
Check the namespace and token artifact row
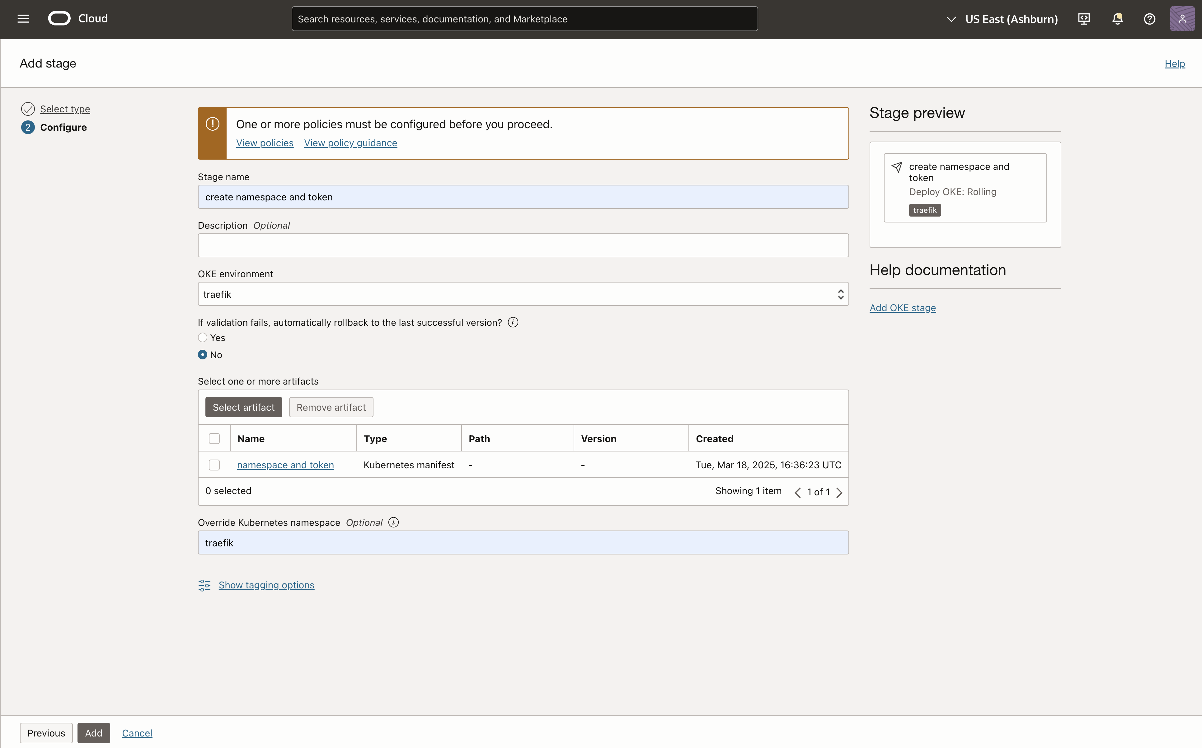(x=214, y=465)
